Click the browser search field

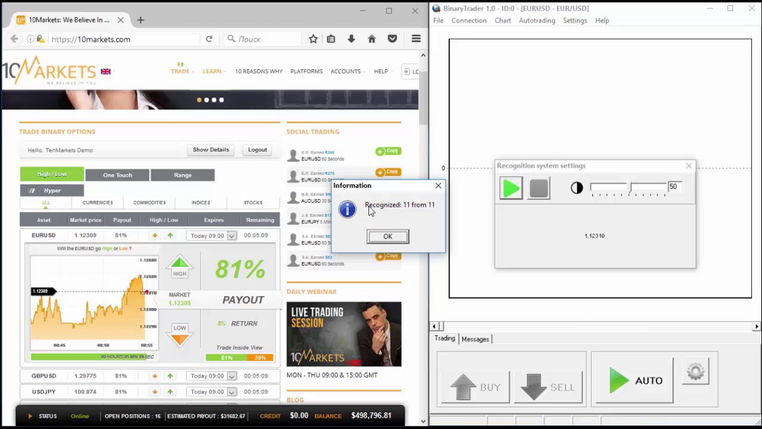[x=262, y=39]
